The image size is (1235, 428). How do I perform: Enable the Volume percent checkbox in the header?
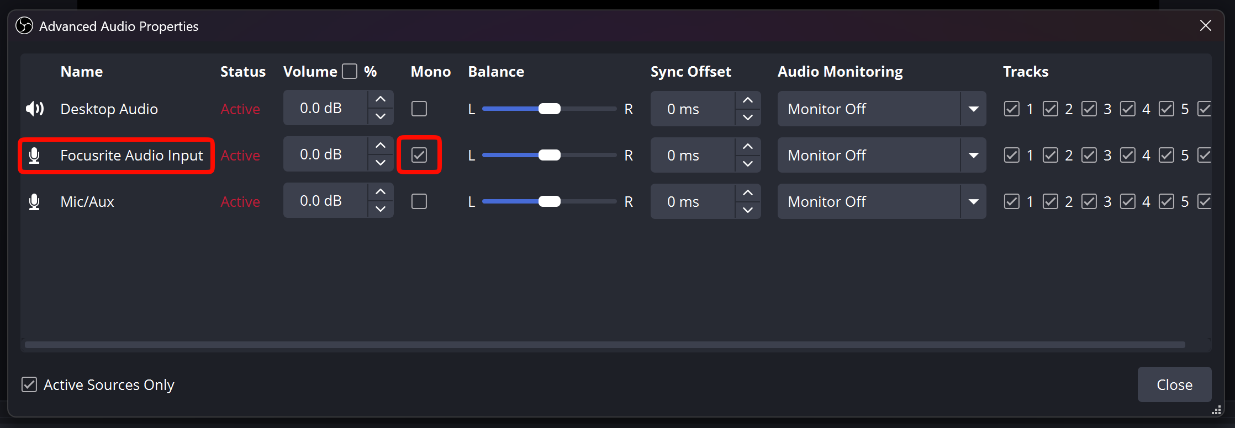[x=350, y=71]
